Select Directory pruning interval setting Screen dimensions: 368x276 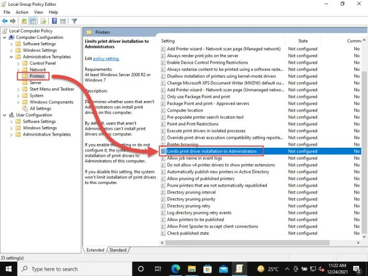pyautogui.click(x=260, y=192)
